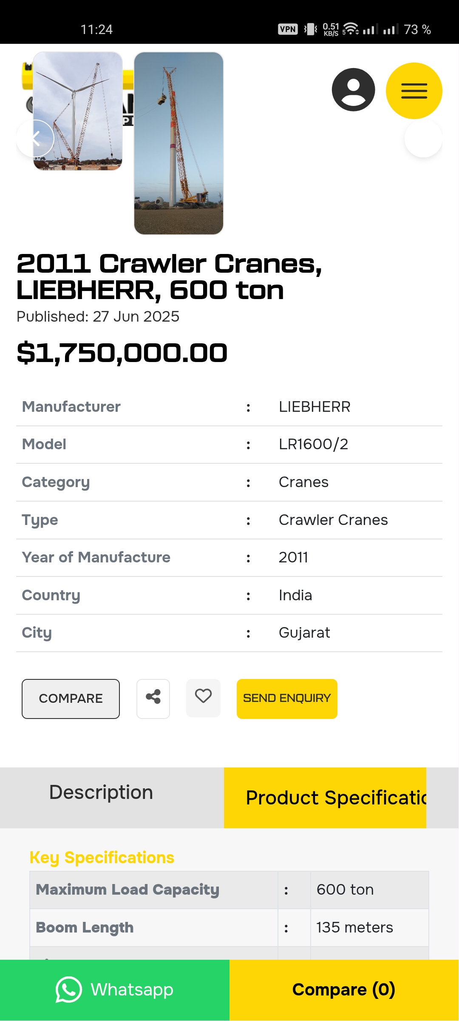Viewport: 459px width, 1021px height.
Task: Tap the Maximum Load Capacity row
Action: click(x=229, y=890)
